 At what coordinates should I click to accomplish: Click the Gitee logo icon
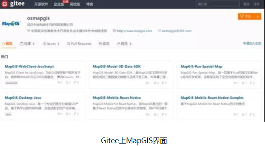(x=4, y=4)
